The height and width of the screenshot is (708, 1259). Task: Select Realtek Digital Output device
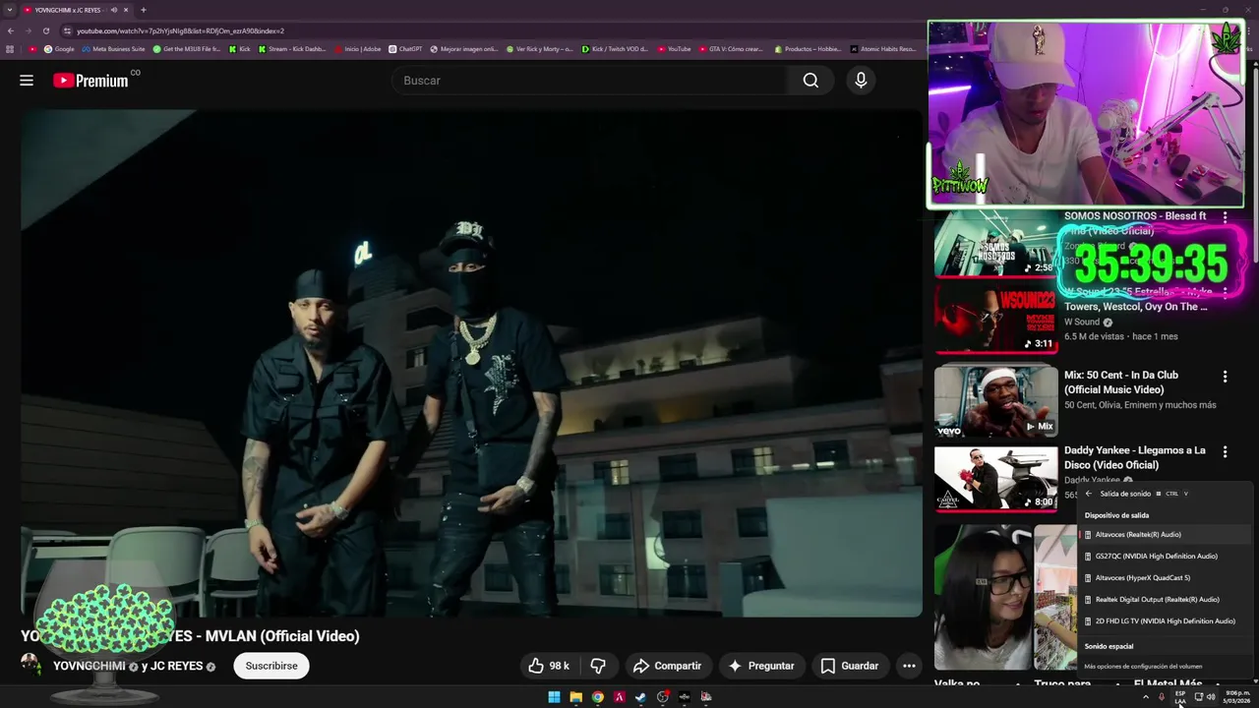click(1167, 600)
